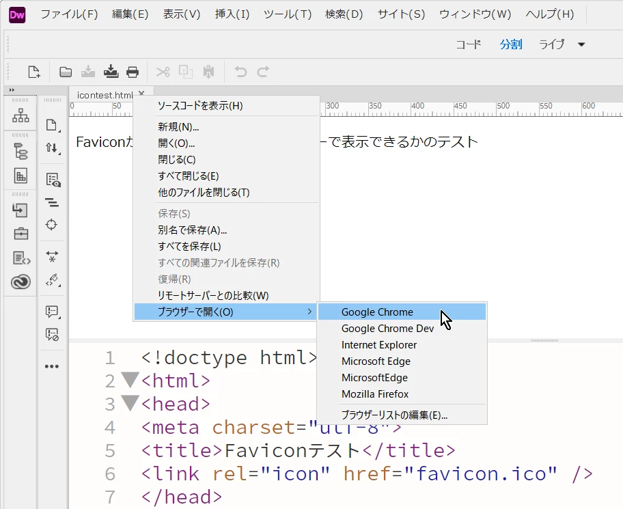
Task: Open the サイト(S) menu
Action: coord(401,14)
